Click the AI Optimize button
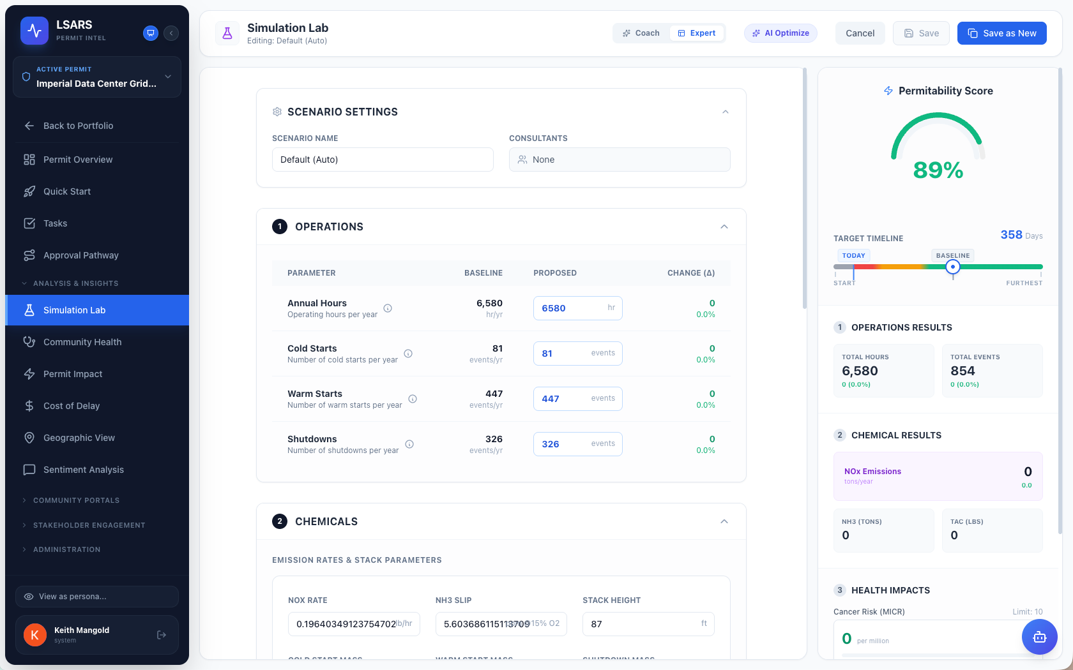Screen dimensions: 1073x670 780,33
